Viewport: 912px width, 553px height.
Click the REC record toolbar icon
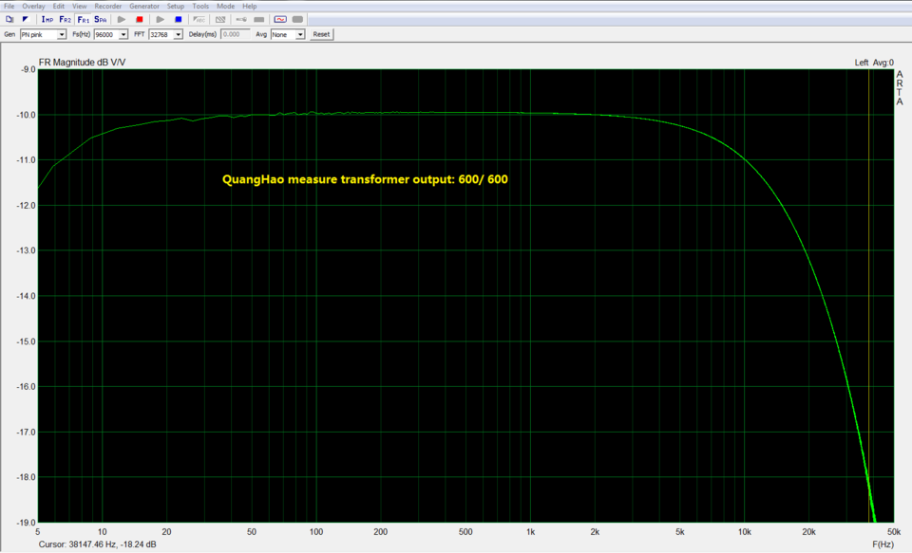(199, 19)
